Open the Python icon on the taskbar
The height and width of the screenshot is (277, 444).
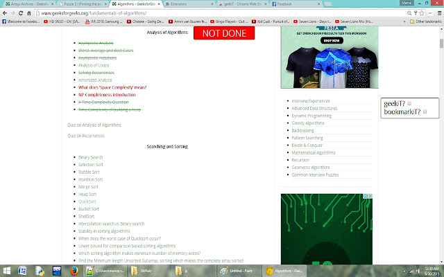click(x=40, y=271)
